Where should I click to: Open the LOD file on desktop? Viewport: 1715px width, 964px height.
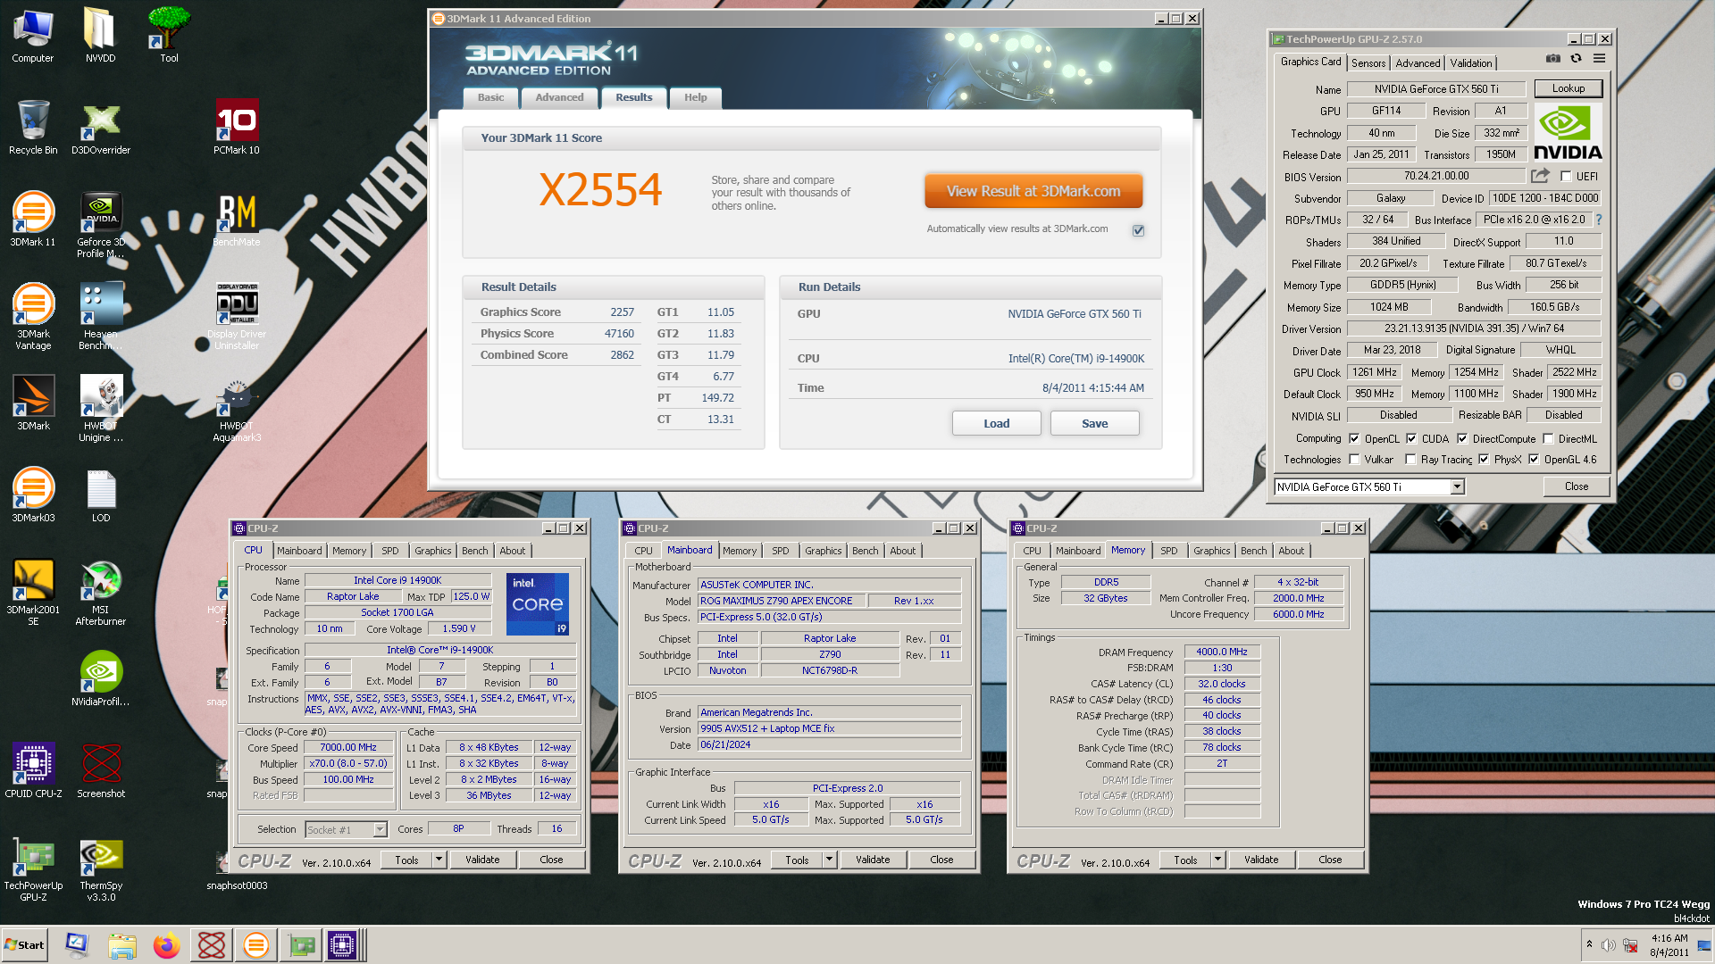click(x=101, y=495)
